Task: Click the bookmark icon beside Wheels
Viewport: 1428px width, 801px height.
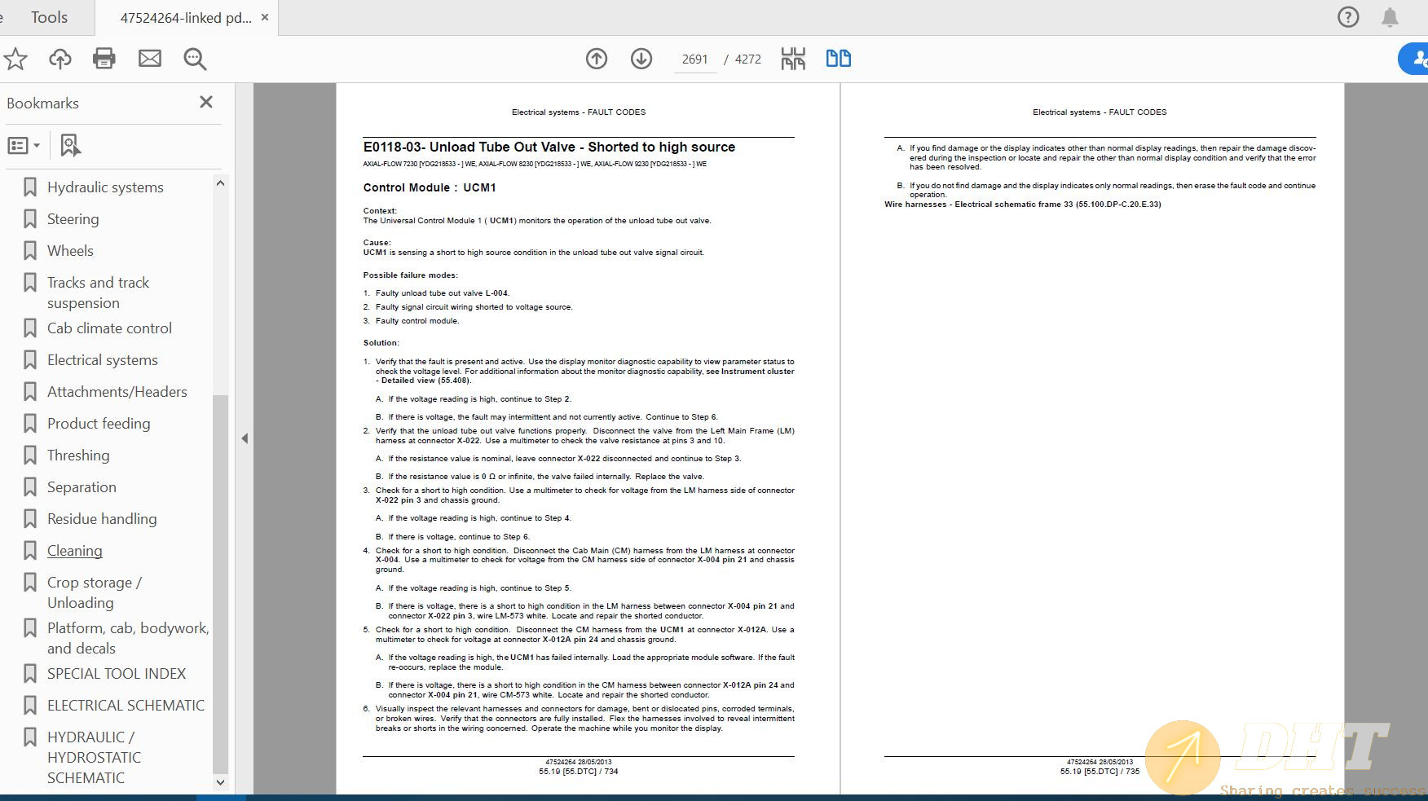Action: (30, 251)
